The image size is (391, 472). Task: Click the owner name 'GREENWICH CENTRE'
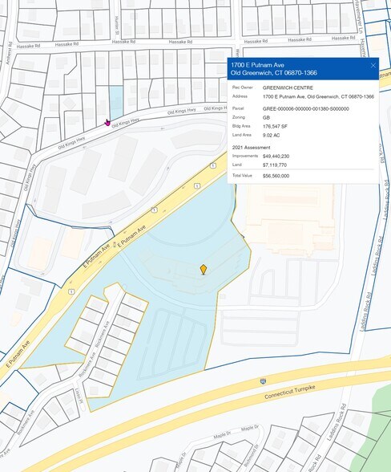pyautogui.click(x=288, y=88)
